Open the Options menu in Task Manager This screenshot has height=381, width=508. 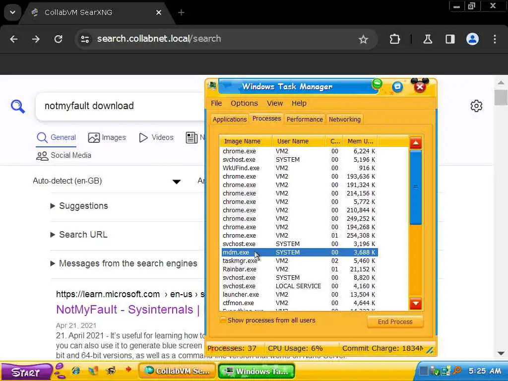pyautogui.click(x=244, y=103)
